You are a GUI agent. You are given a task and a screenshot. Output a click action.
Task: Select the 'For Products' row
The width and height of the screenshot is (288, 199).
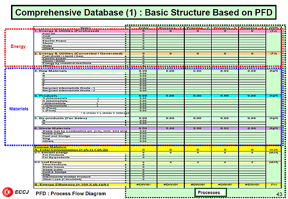click(53, 155)
